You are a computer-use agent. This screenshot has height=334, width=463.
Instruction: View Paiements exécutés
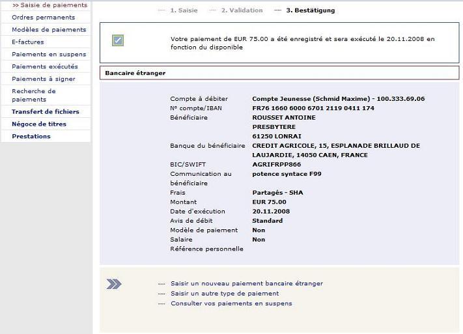pos(45,67)
